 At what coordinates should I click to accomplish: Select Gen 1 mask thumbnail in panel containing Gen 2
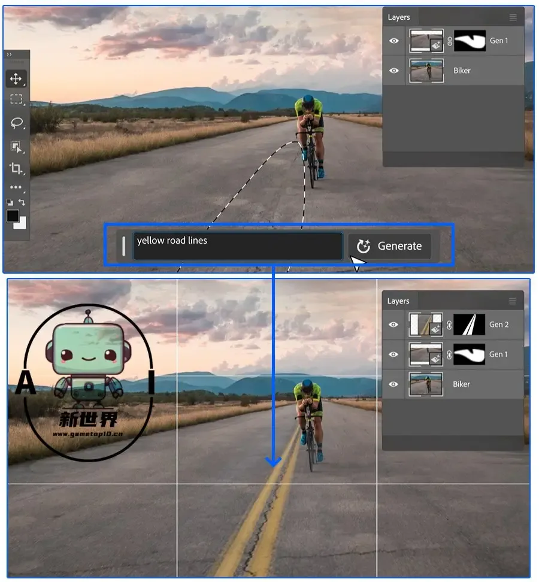469,354
